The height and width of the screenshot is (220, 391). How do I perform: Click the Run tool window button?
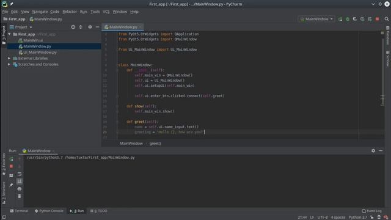pyautogui.click(x=77, y=211)
